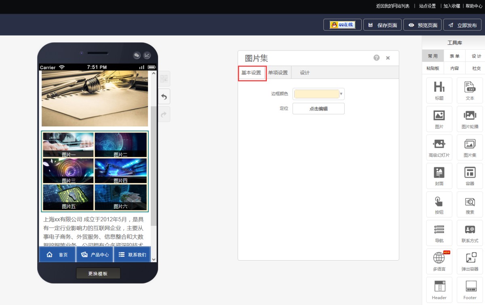Click the 多语言 globe icon
The height and width of the screenshot is (305, 485).
(x=439, y=258)
